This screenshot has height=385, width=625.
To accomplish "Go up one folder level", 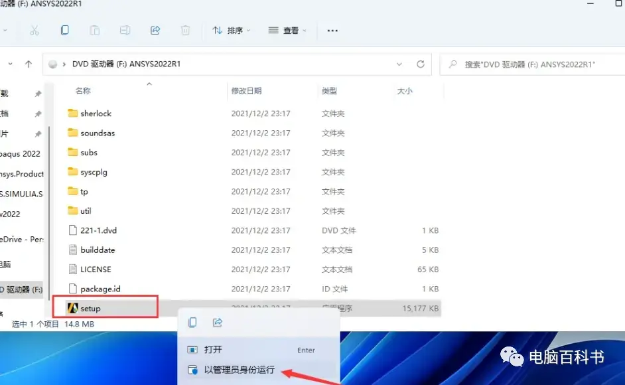I will tap(29, 64).
